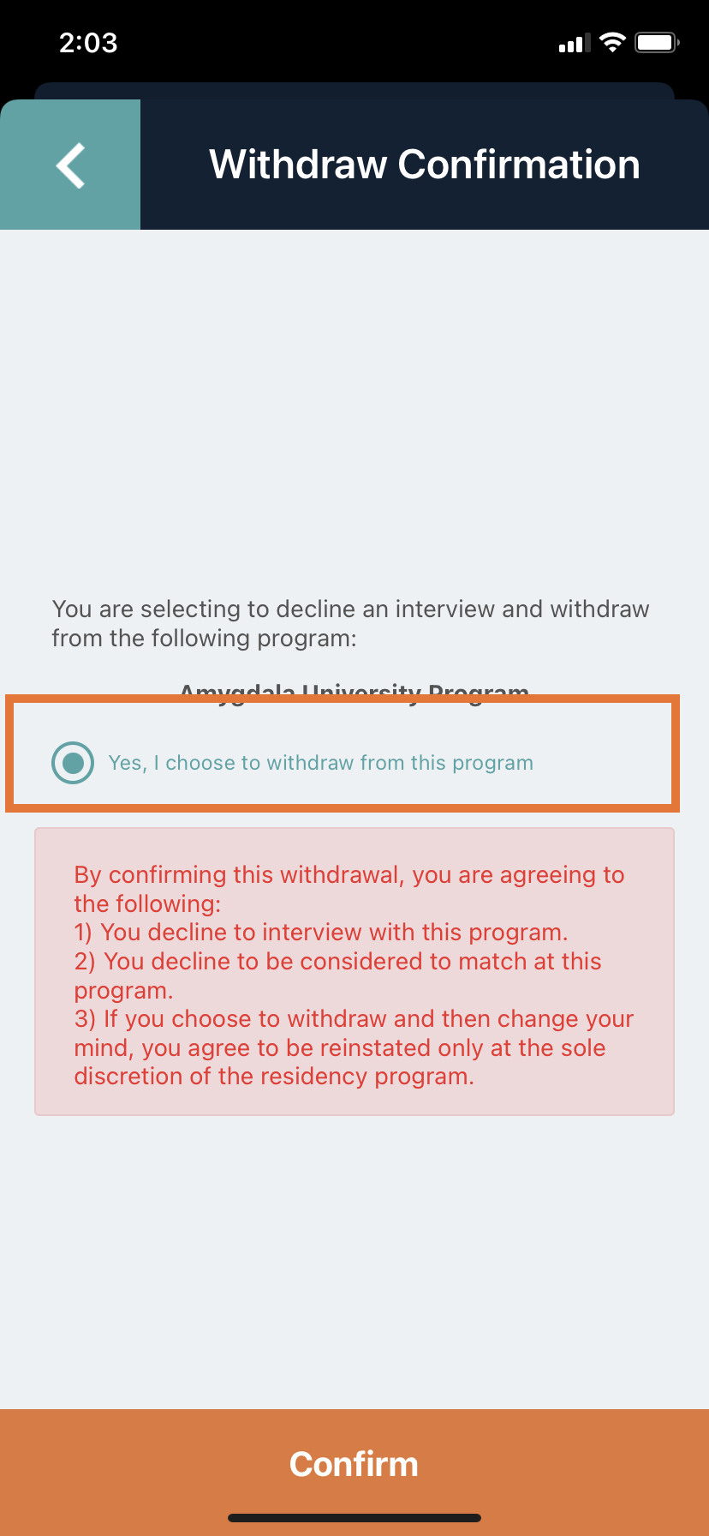Tap the red withdrawal agreement warning box
The width and height of the screenshot is (709, 1536).
(x=354, y=971)
